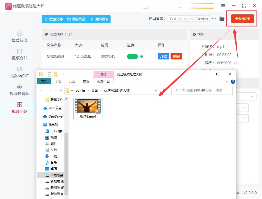Expand Explorer recent locations dropdown arrow

[x=56, y=91]
